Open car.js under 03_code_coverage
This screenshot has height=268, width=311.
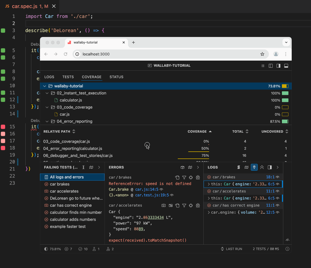64,114
